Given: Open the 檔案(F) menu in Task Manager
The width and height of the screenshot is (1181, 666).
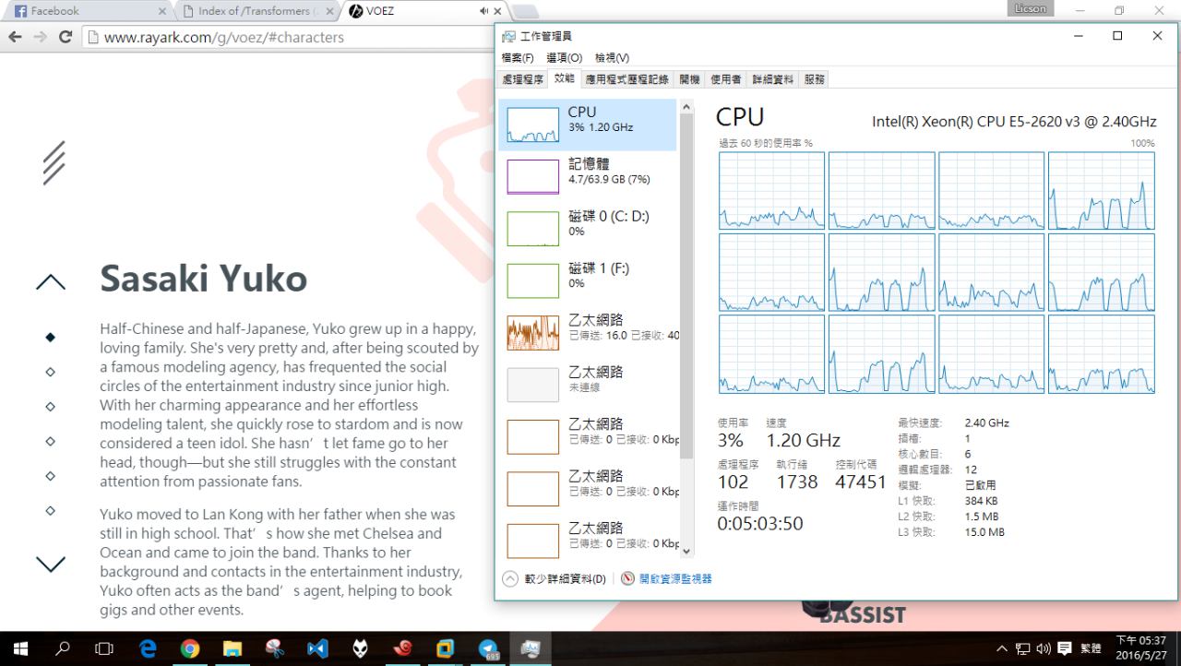Looking at the screenshot, I should (518, 58).
